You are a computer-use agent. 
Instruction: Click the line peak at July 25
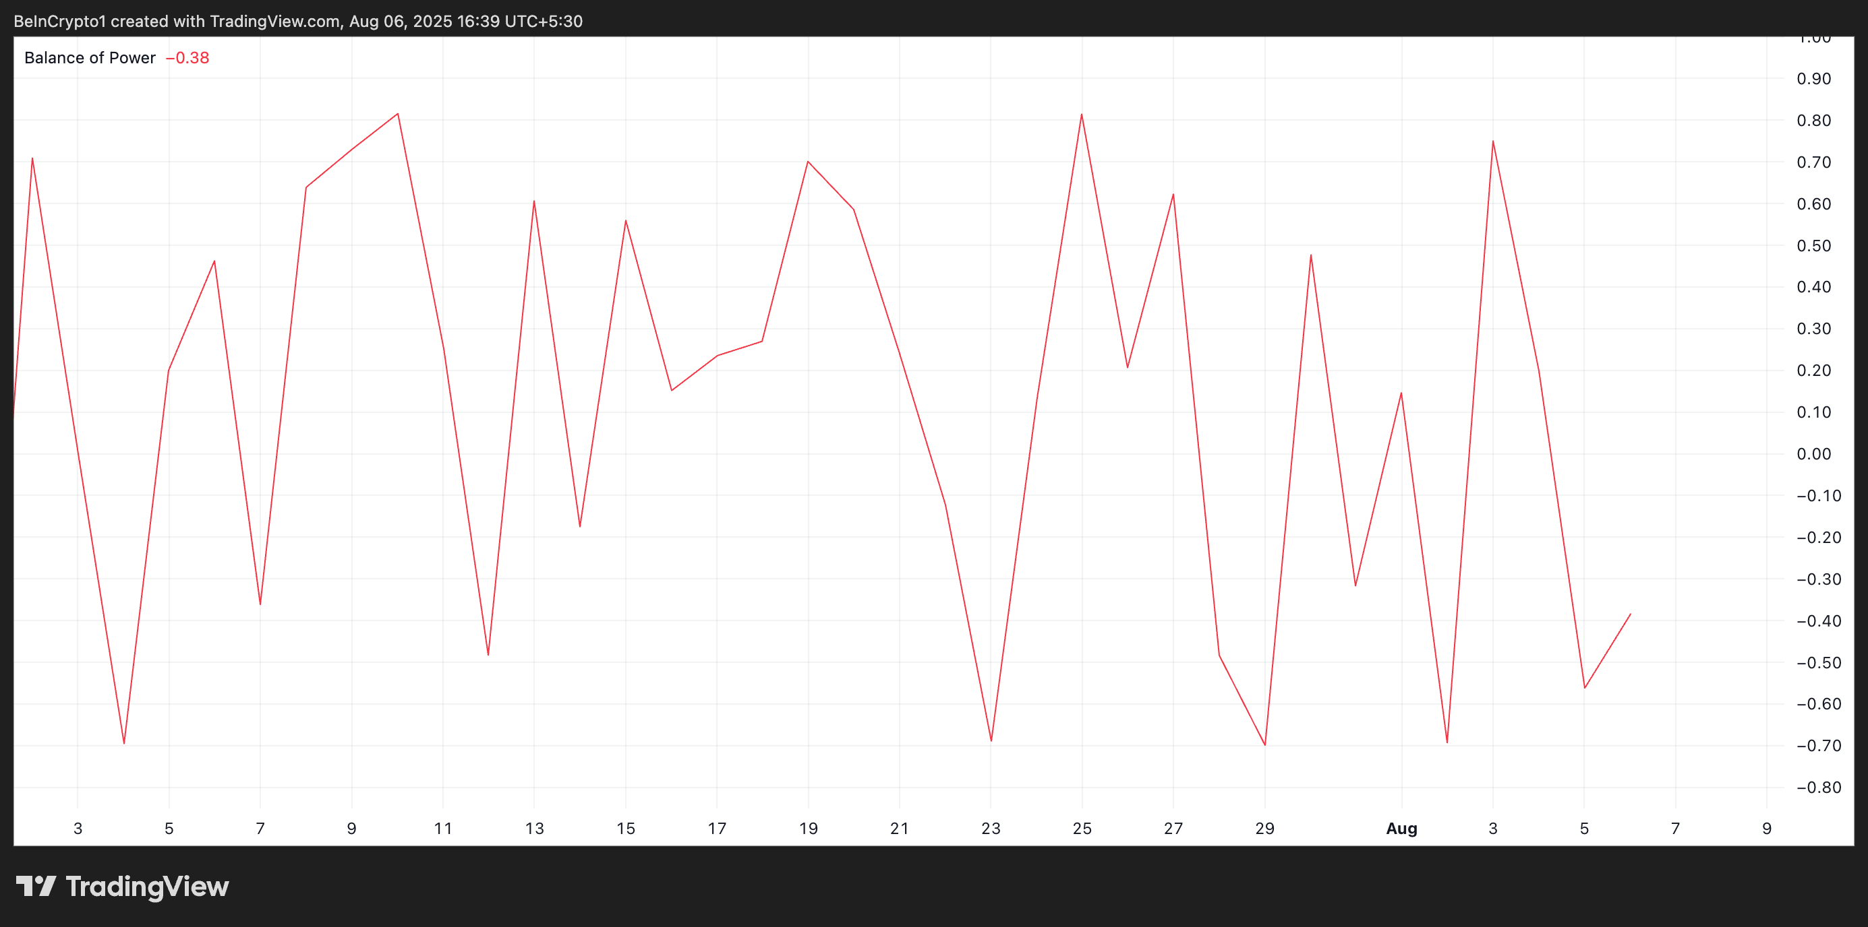click(x=1081, y=115)
